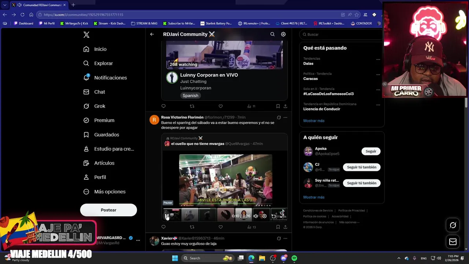Open Inicio in the sidebar
Image resolution: width=469 pixels, height=264 pixels.
[x=95, y=49]
